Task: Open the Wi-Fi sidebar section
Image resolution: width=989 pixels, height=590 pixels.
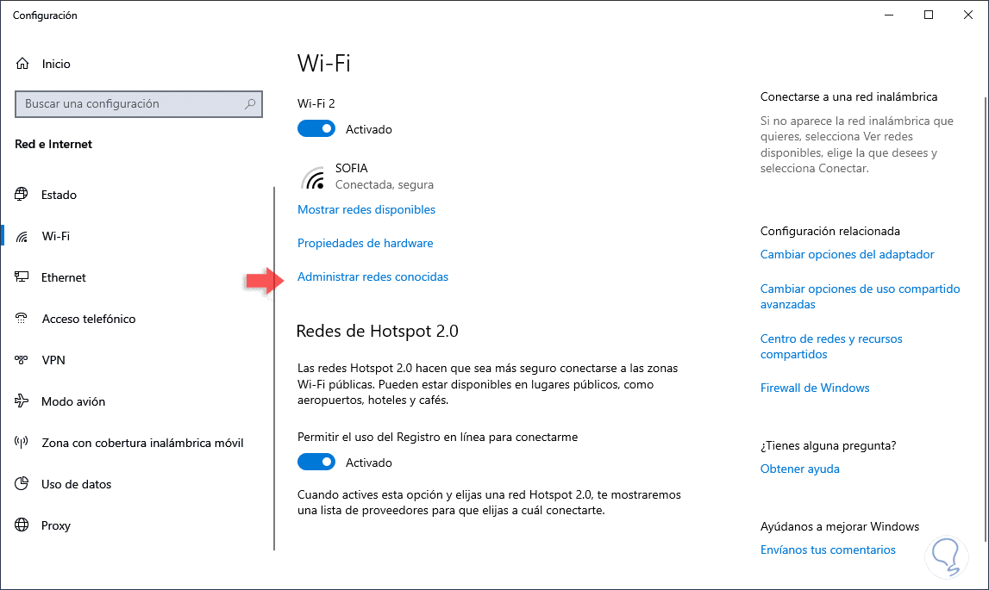Action: 56,236
